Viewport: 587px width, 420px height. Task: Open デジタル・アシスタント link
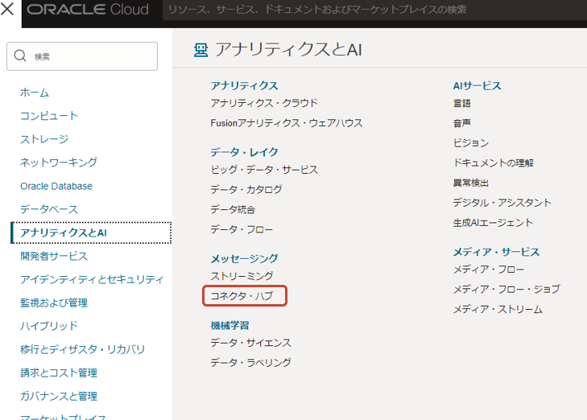click(x=502, y=202)
